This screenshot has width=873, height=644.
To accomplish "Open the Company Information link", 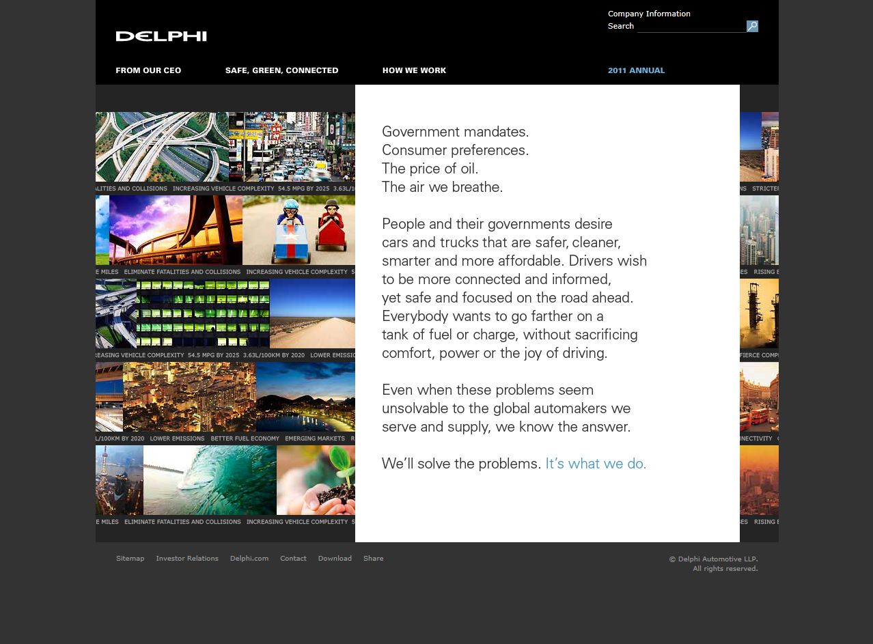I will pos(649,14).
